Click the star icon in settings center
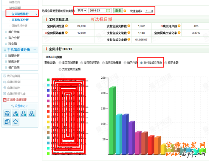209x162 pixels. 15,121
